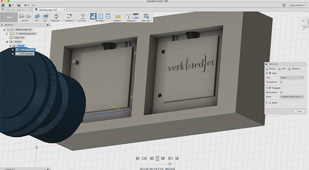Collapse the Molding neg v10 root node
Image resolution: width=309 pixels, height=170 pixels.
point(4,30)
